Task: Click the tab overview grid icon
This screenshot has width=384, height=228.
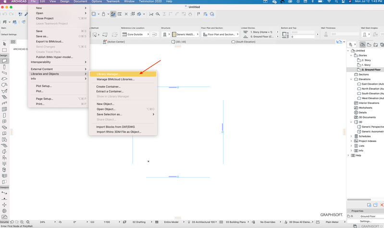Action: [13, 42]
